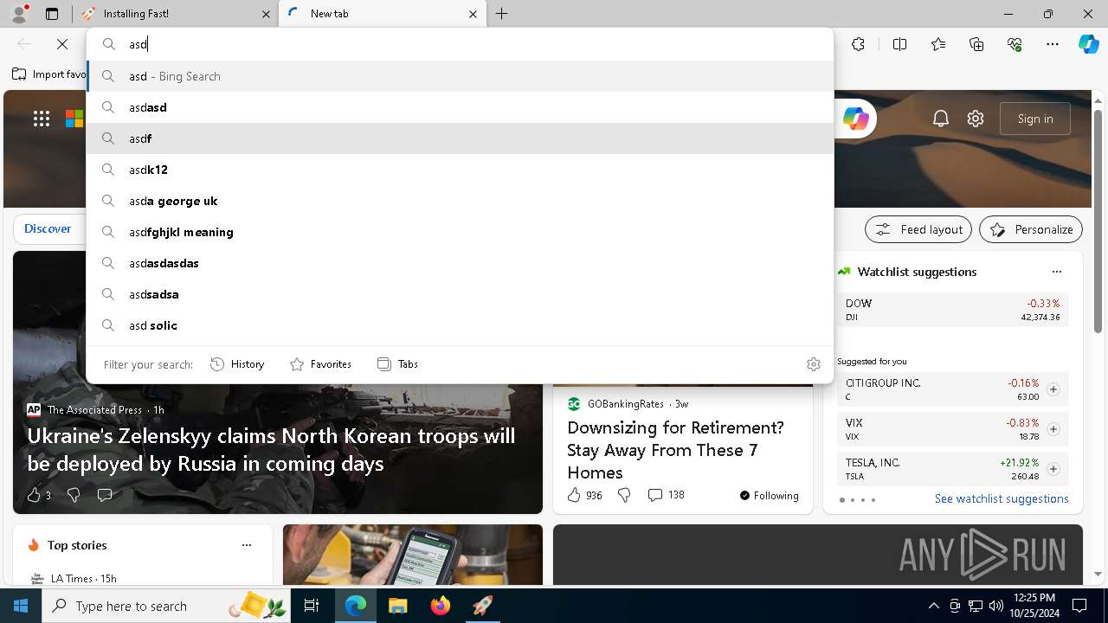Choose the asd - Bing Search suggestion
This screenshot has height=623, width=1108.
coord(461,76)
